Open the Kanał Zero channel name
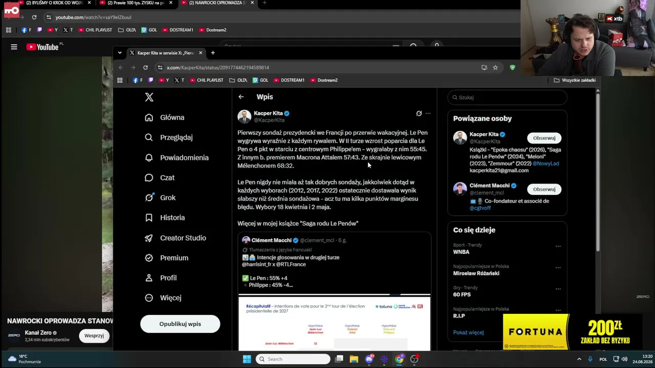Screen dimensions: 655x368 (x=38, y=333)
